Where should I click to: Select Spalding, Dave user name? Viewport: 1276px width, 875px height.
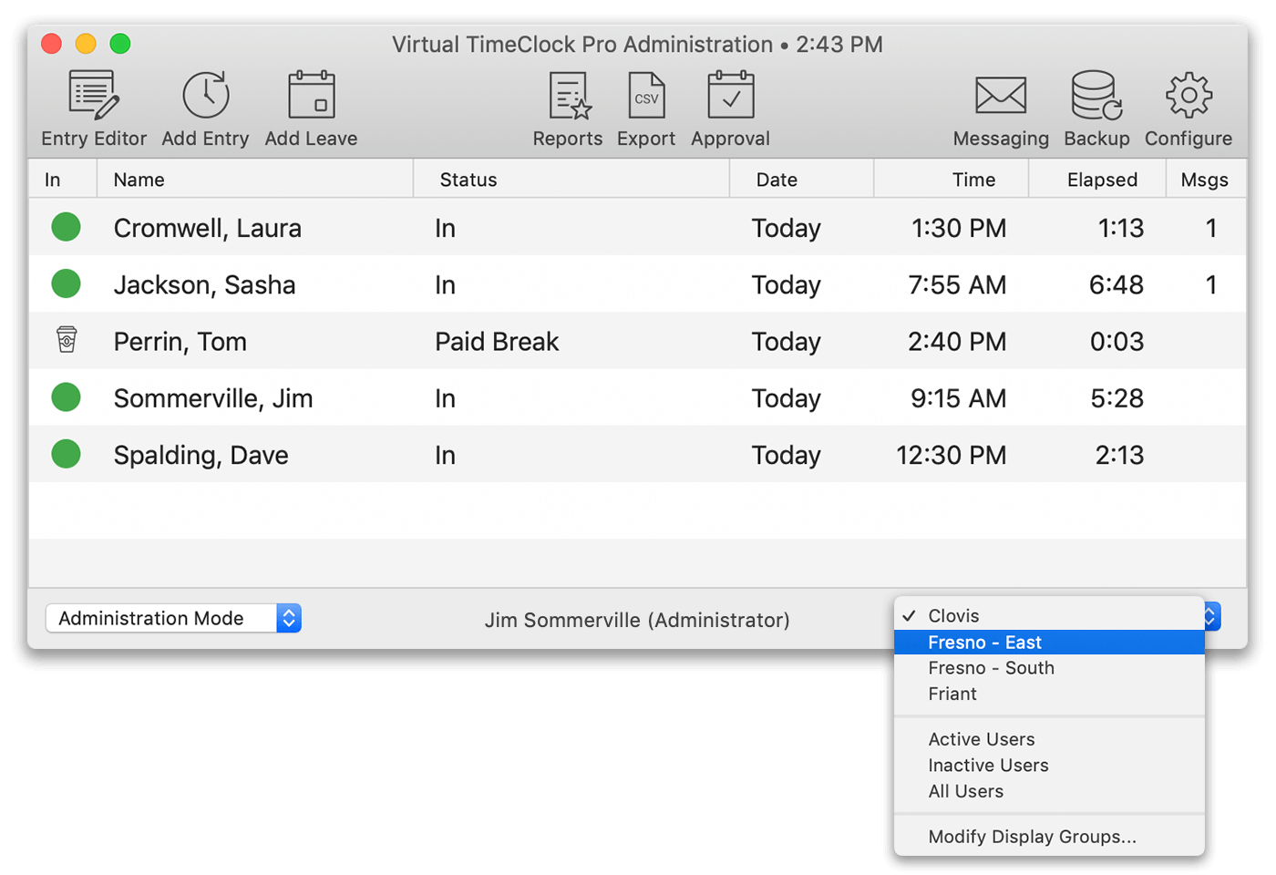click(201, 455)
